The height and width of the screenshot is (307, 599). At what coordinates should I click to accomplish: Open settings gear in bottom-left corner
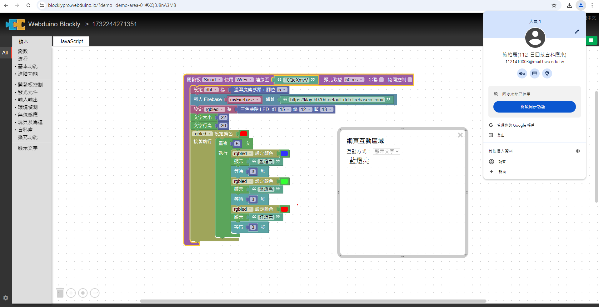coord(6,298)
